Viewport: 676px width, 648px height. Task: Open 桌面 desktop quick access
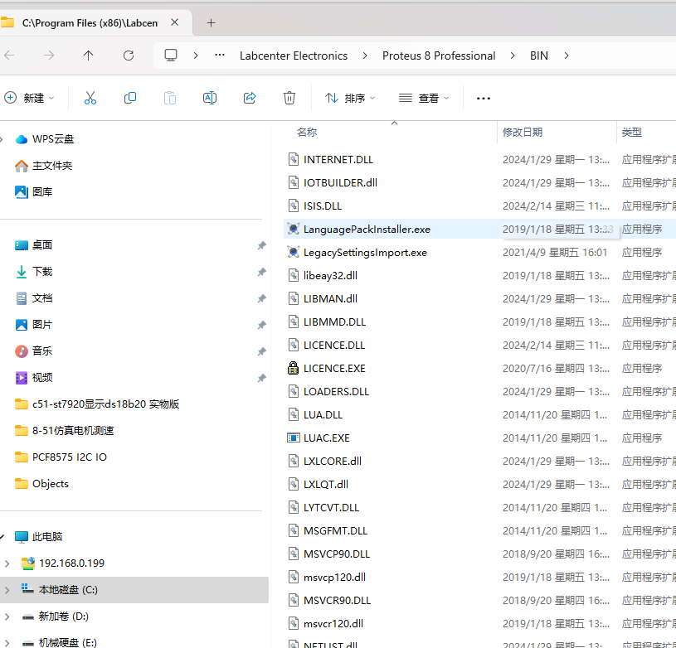(34, 245)
